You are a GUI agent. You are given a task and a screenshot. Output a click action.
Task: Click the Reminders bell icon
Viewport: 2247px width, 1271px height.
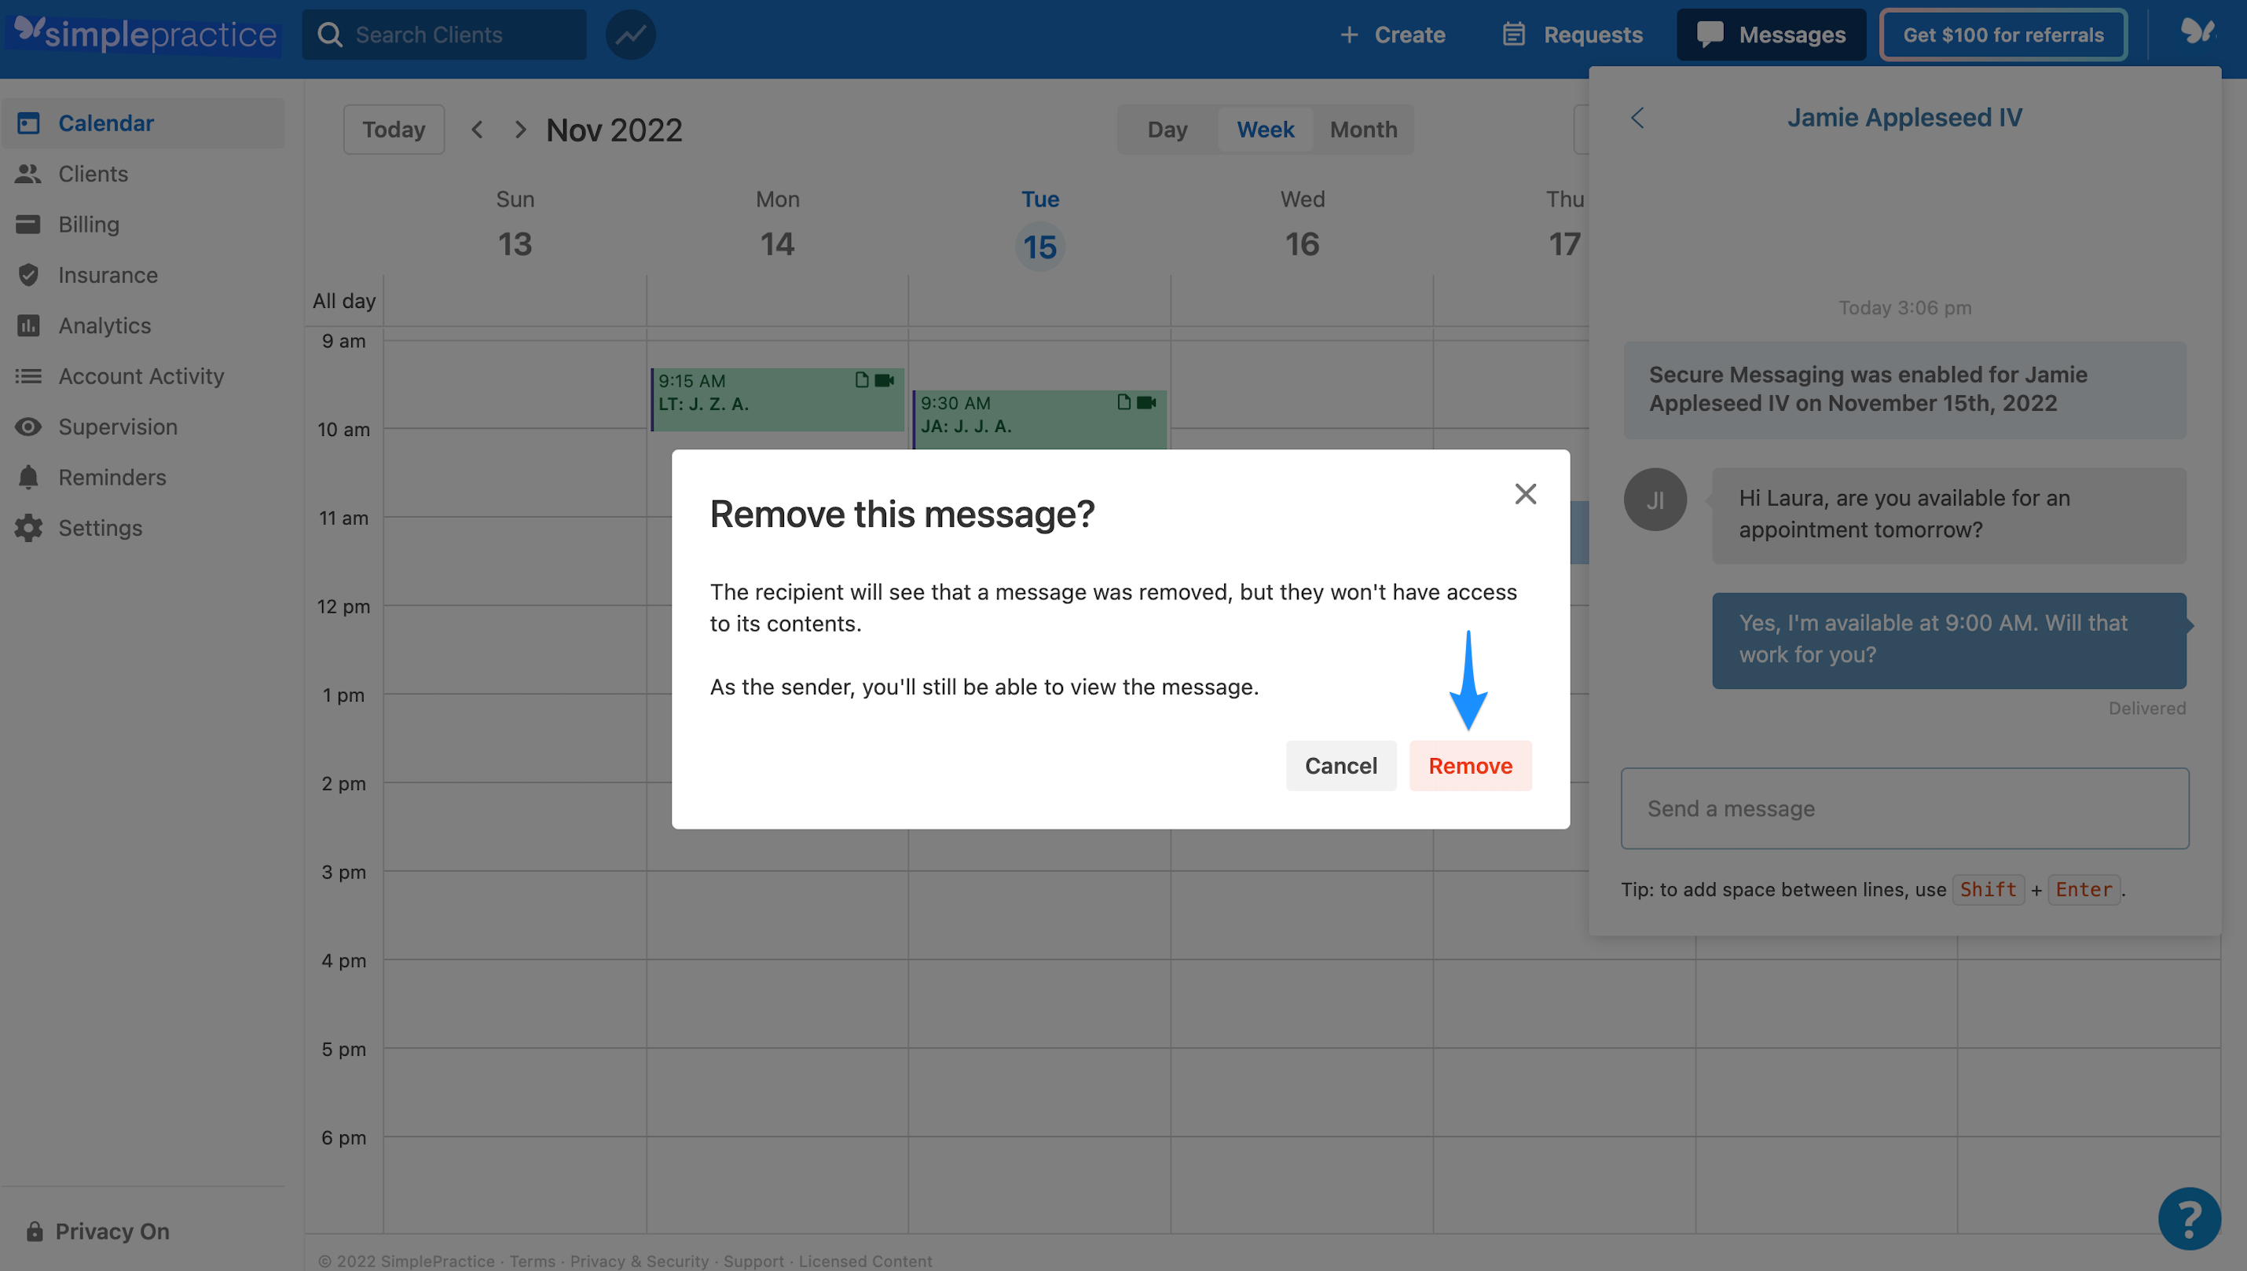point(29,477)
